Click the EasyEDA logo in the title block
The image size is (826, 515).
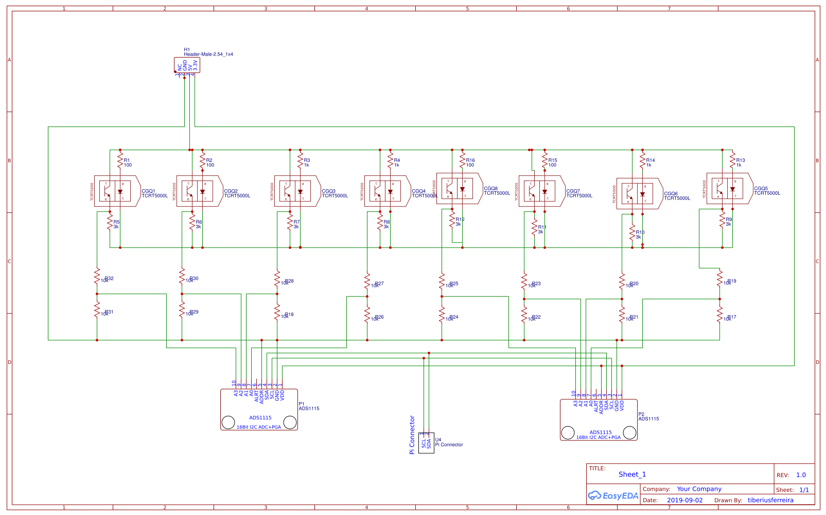614,495
